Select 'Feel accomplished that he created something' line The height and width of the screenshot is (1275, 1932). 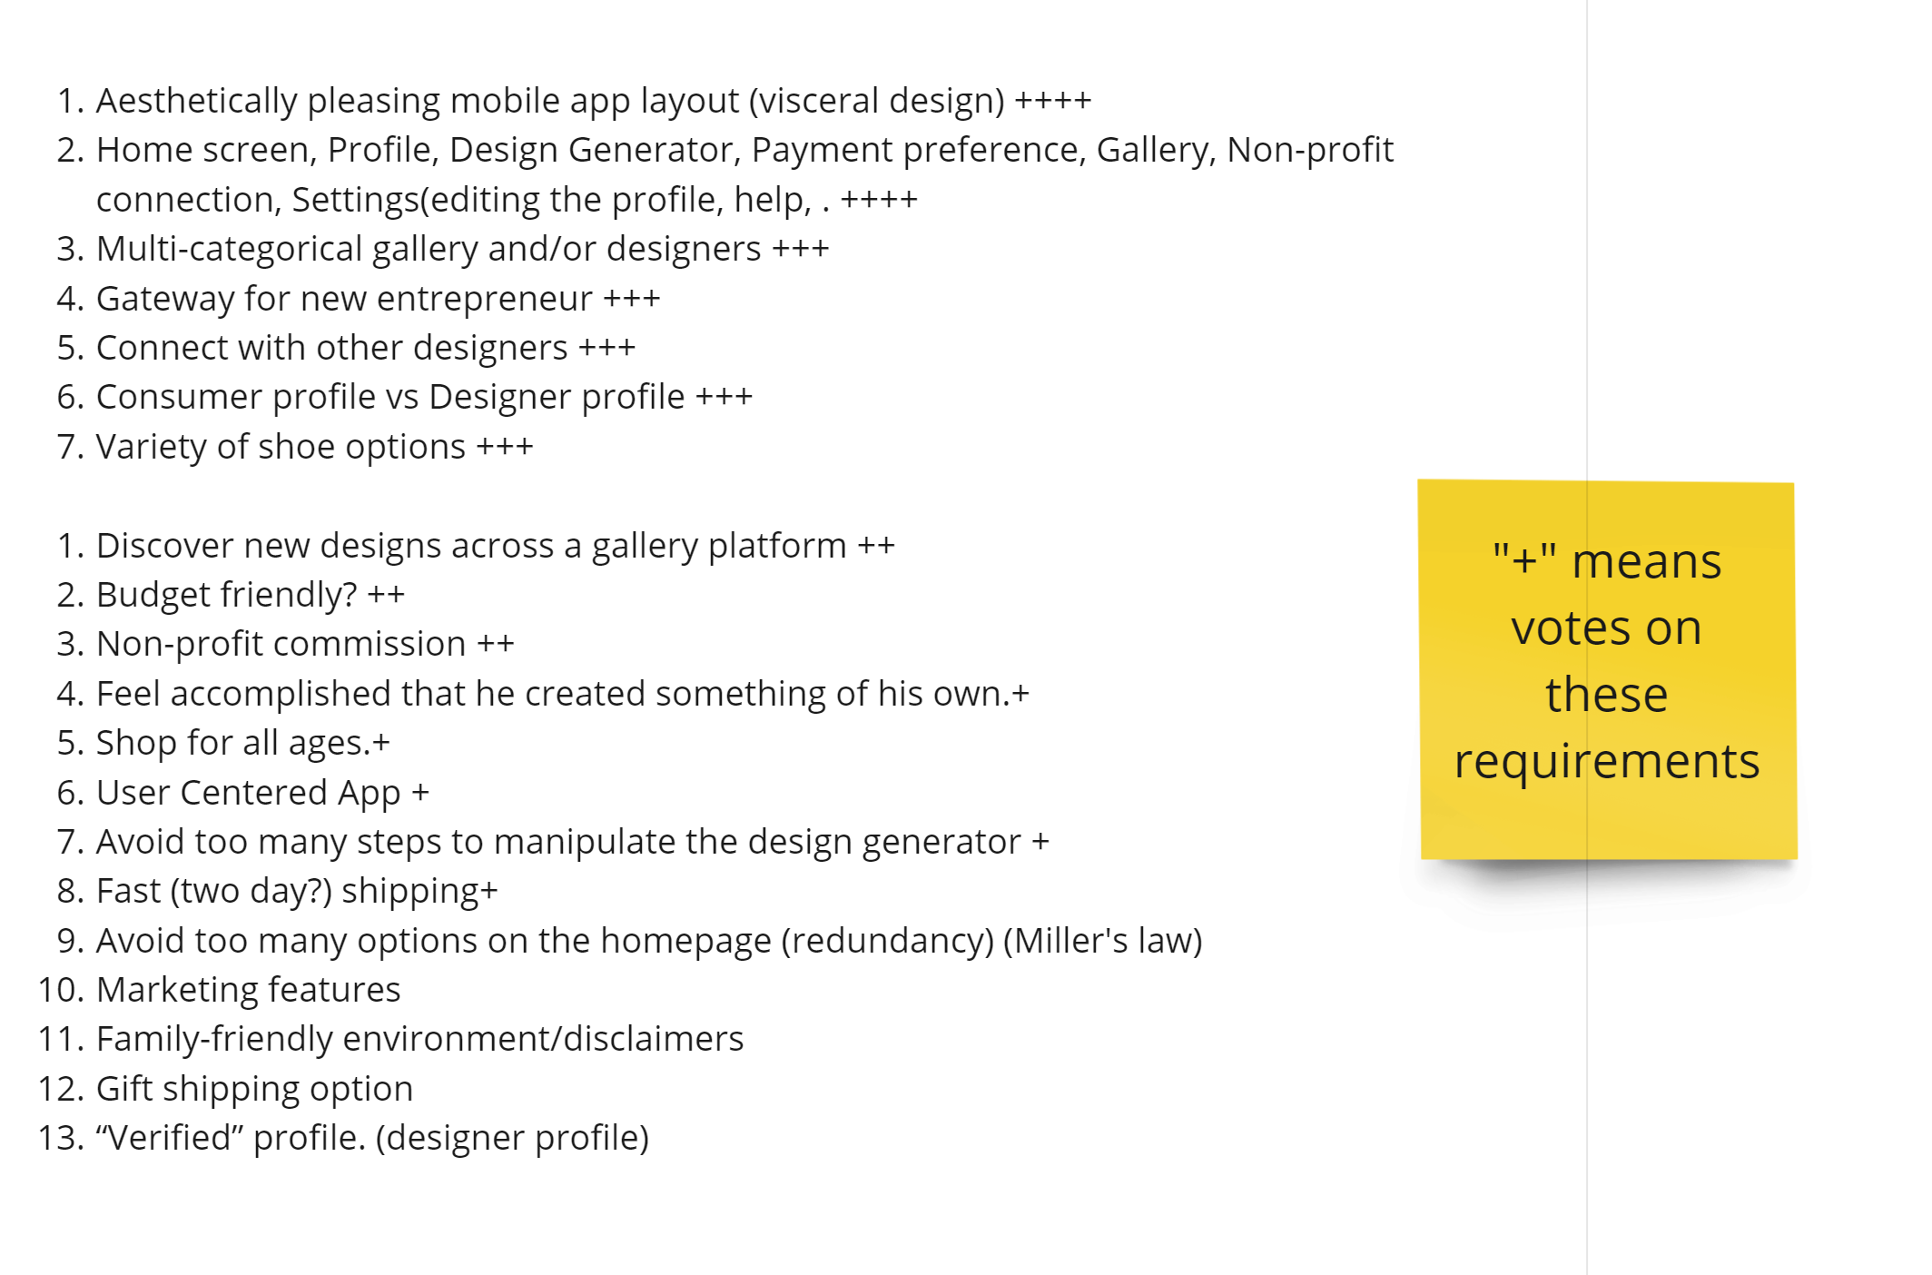click(563, 694)
